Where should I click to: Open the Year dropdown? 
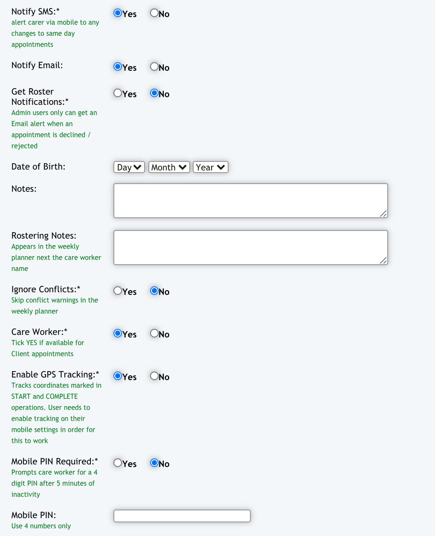210,167
